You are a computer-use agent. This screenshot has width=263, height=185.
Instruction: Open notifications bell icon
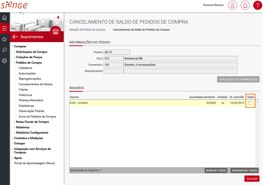tap(245, 5)
